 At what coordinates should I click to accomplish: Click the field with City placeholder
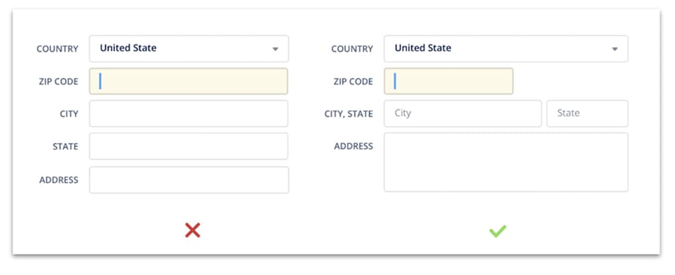point(463,113)
